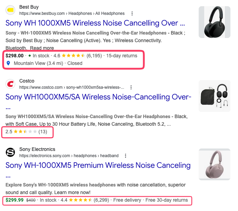
Task: Open the three-dot menu for Best Buy result
Action: (132, 13)
